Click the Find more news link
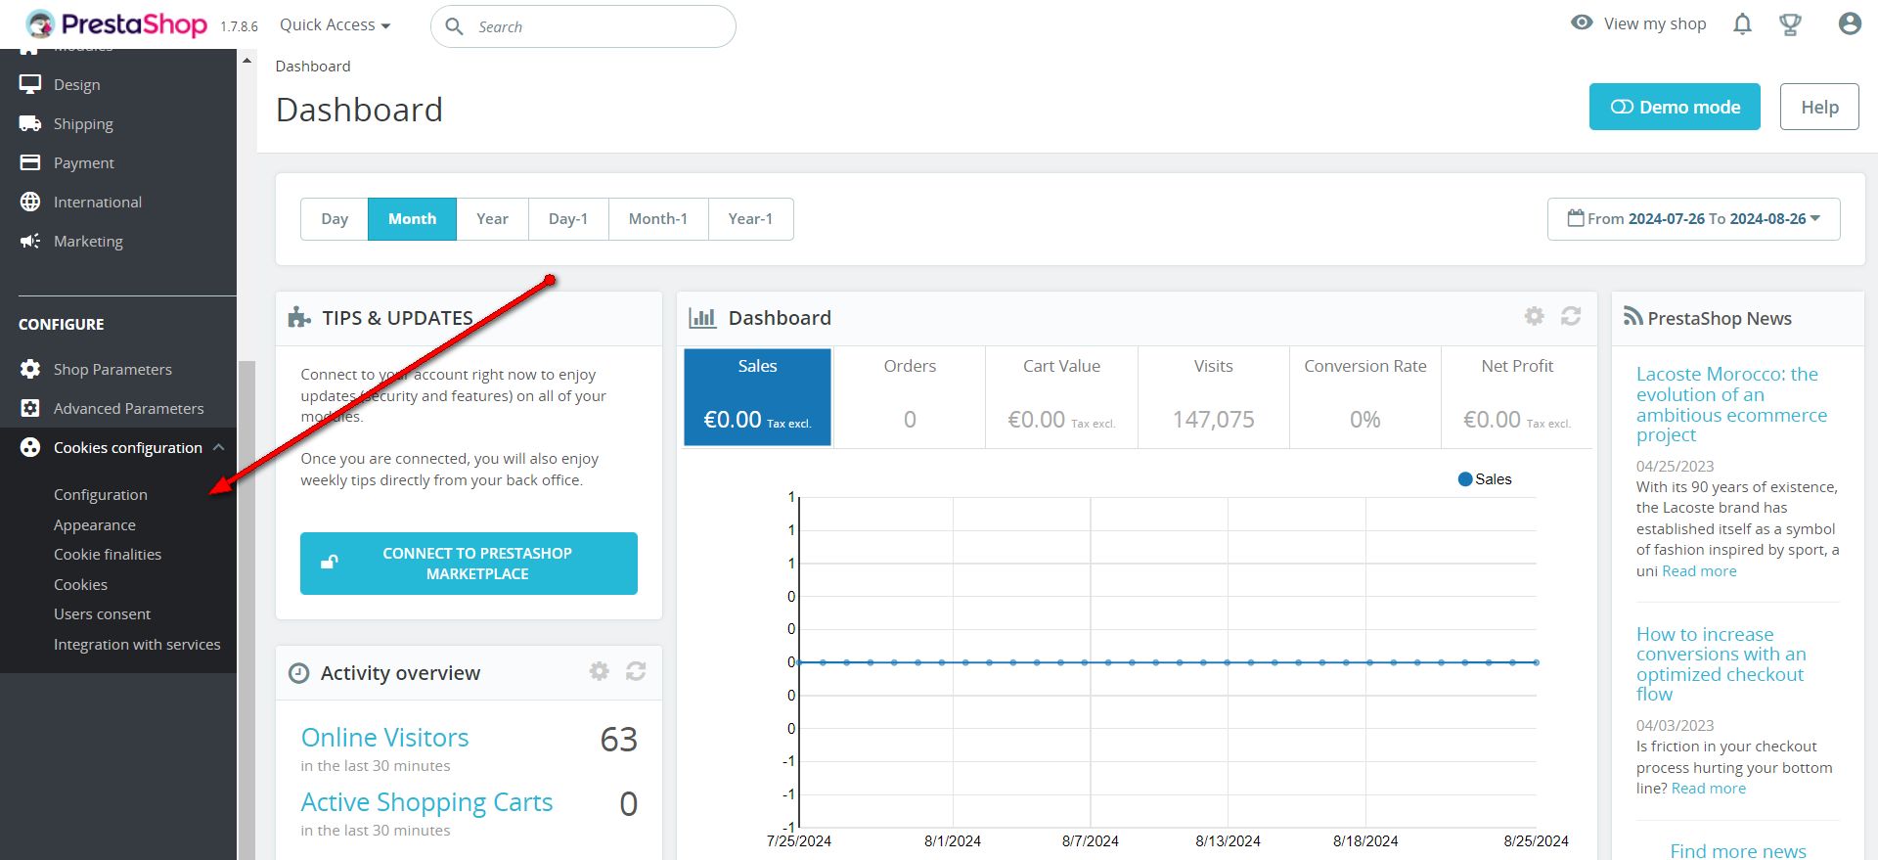This screenshot has width=1878, height=860. [x=1738, y=851]
